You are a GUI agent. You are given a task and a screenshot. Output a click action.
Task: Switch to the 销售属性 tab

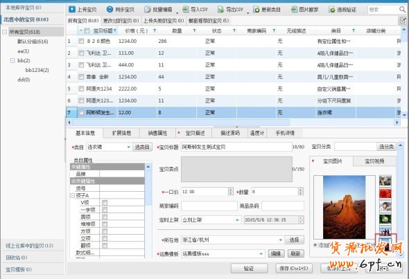158,133
